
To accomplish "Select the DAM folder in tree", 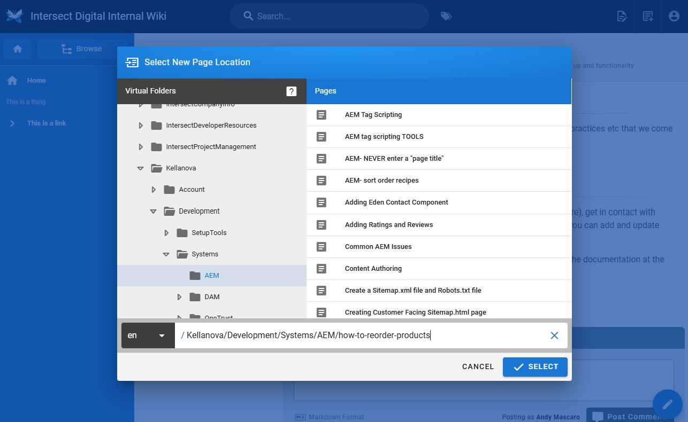I will pyautogui.click(x=212, y=297).
